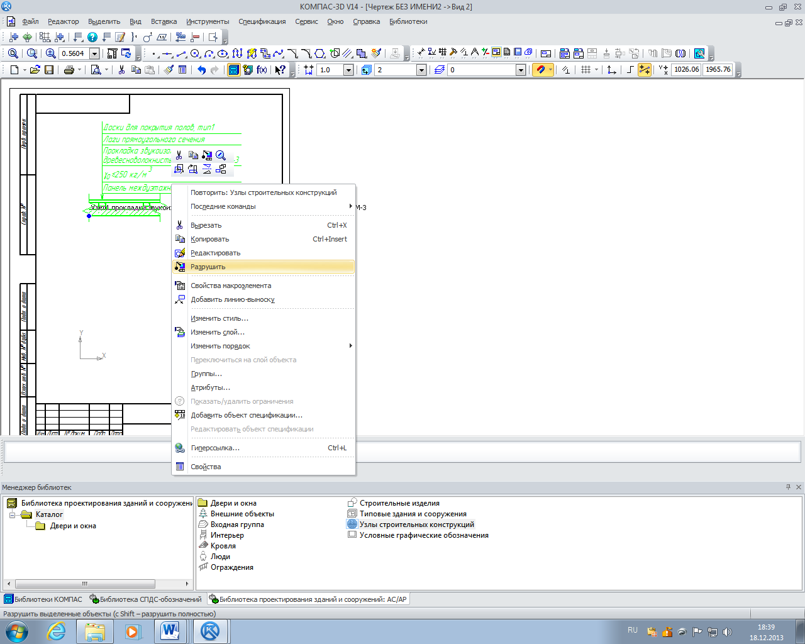Click the Windows Start button

[x=17, y=631]
